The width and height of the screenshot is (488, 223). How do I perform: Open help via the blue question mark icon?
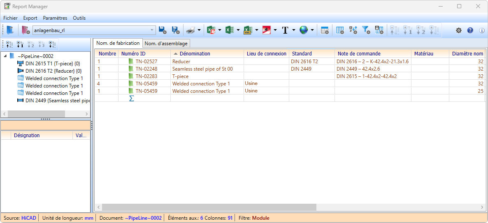pyautogui.click(x=470, y=30)
